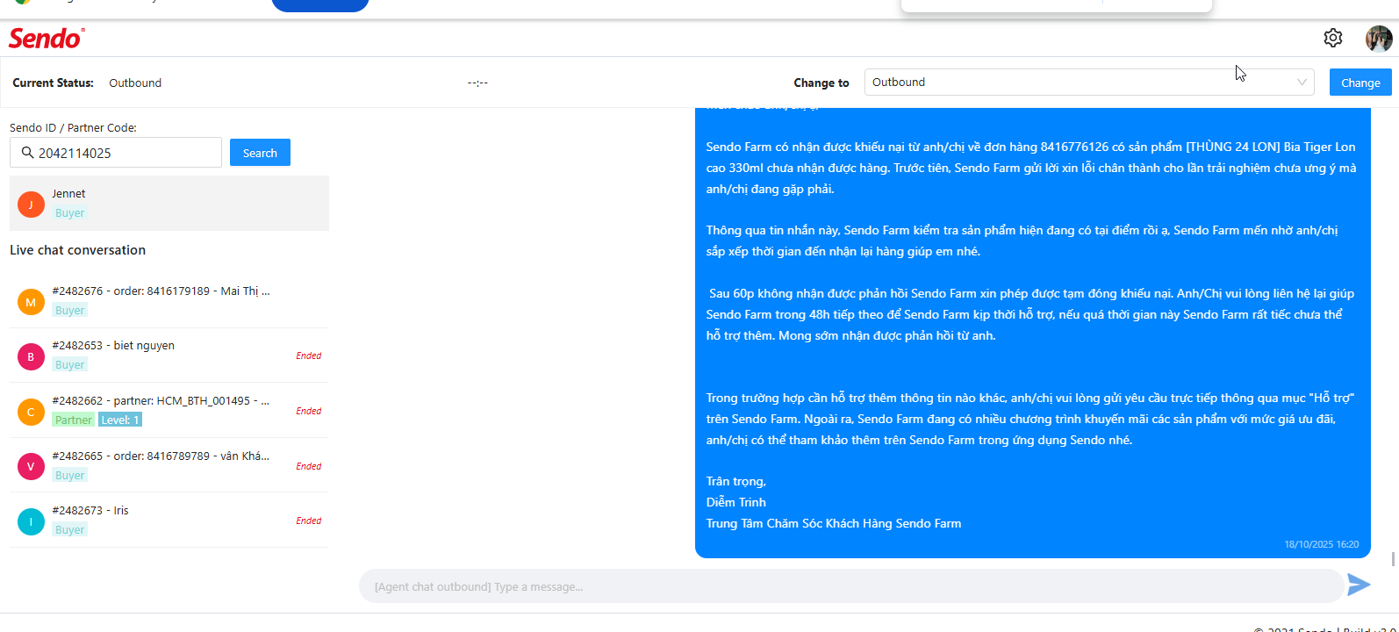
Task: Open conversation #2482665 order 8416789789
Action: pos(169,465)
